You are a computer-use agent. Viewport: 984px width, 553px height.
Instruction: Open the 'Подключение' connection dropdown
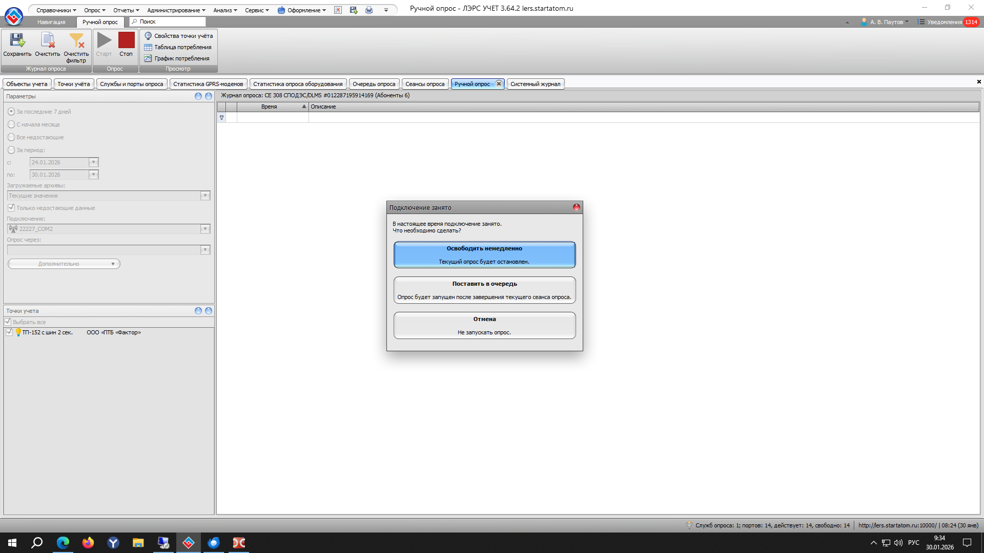[x=205, y=229]
